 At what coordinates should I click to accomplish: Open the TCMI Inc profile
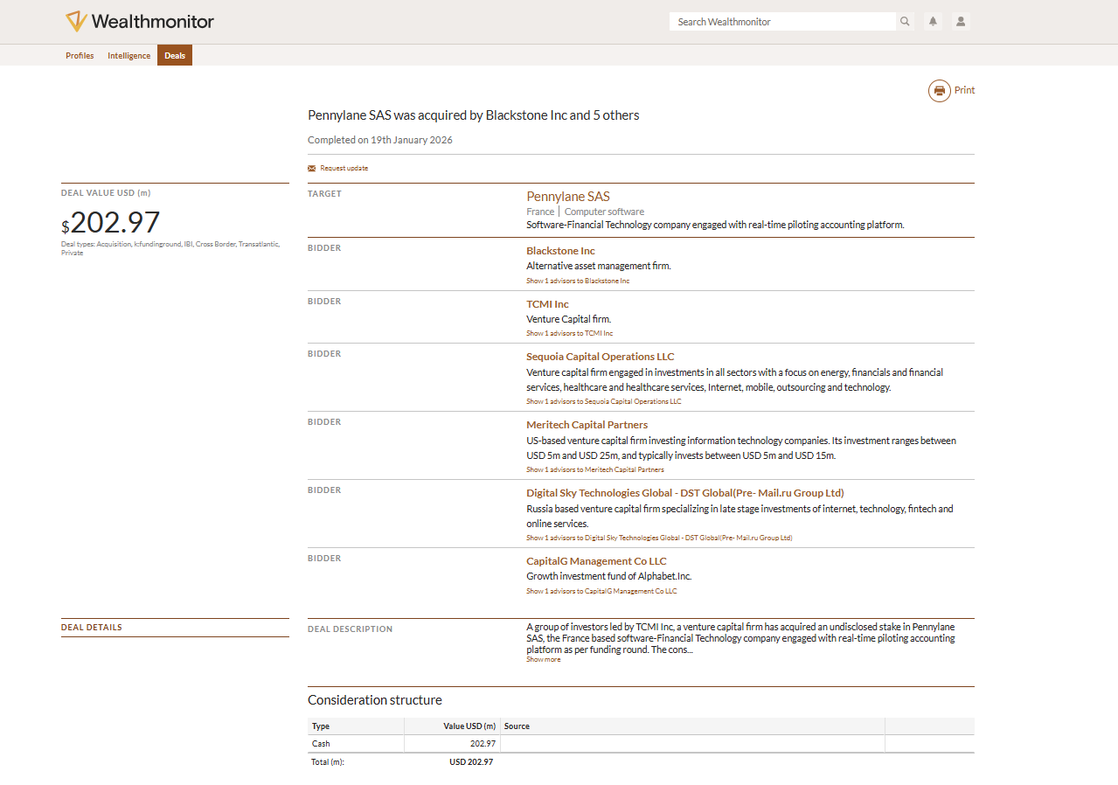547,304
